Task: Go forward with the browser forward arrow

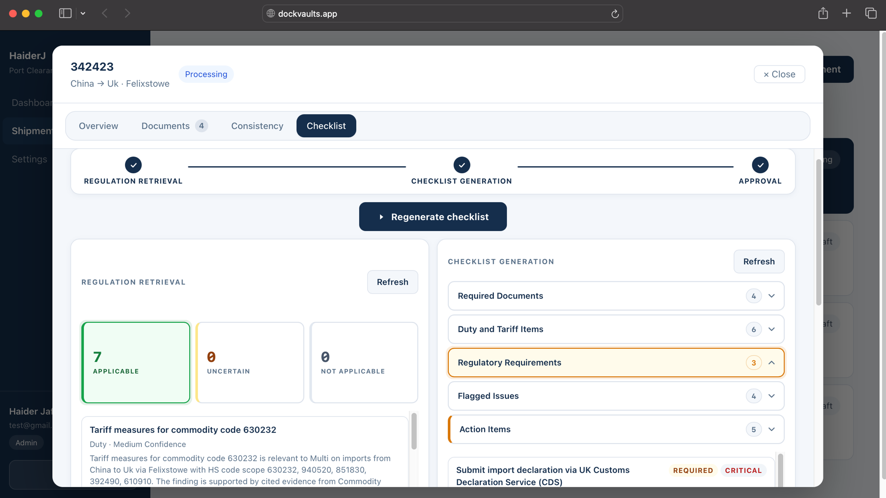Action: point(128,13)
